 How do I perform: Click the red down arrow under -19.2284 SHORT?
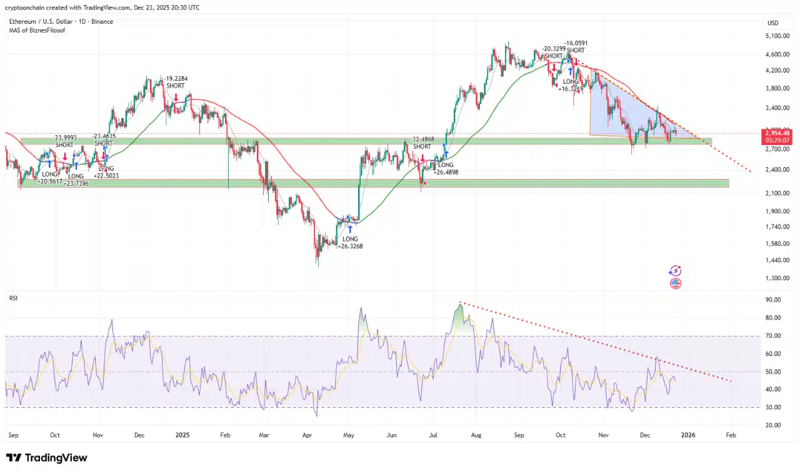click(x=176, y=97)
